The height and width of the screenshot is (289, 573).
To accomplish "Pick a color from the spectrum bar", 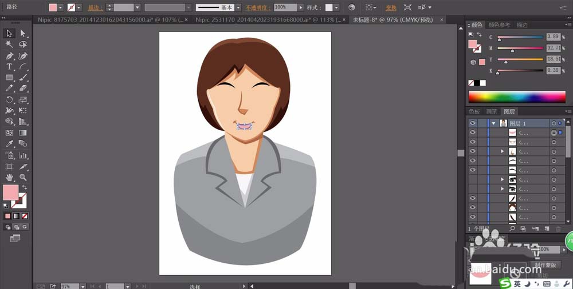I will [x=516, y=97].
